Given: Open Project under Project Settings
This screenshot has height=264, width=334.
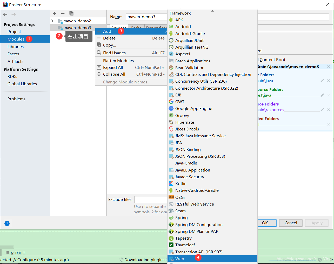Looking at the screenshot, I should (x=14, y=31).
